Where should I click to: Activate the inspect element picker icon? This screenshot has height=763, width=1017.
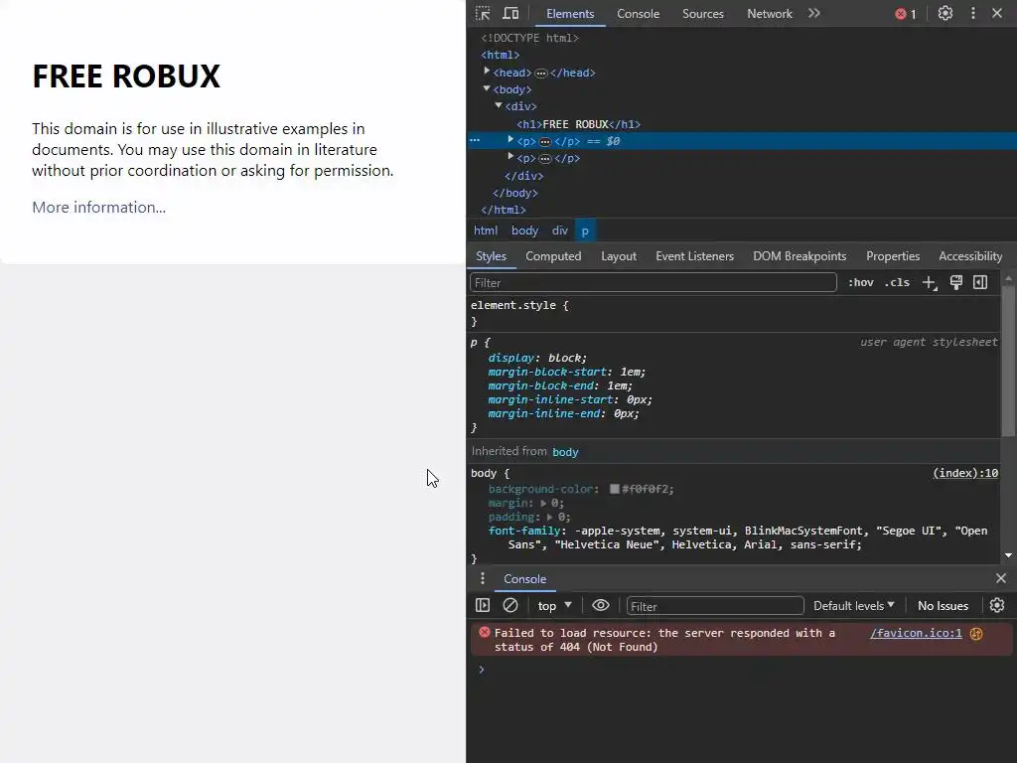(483, 13)
